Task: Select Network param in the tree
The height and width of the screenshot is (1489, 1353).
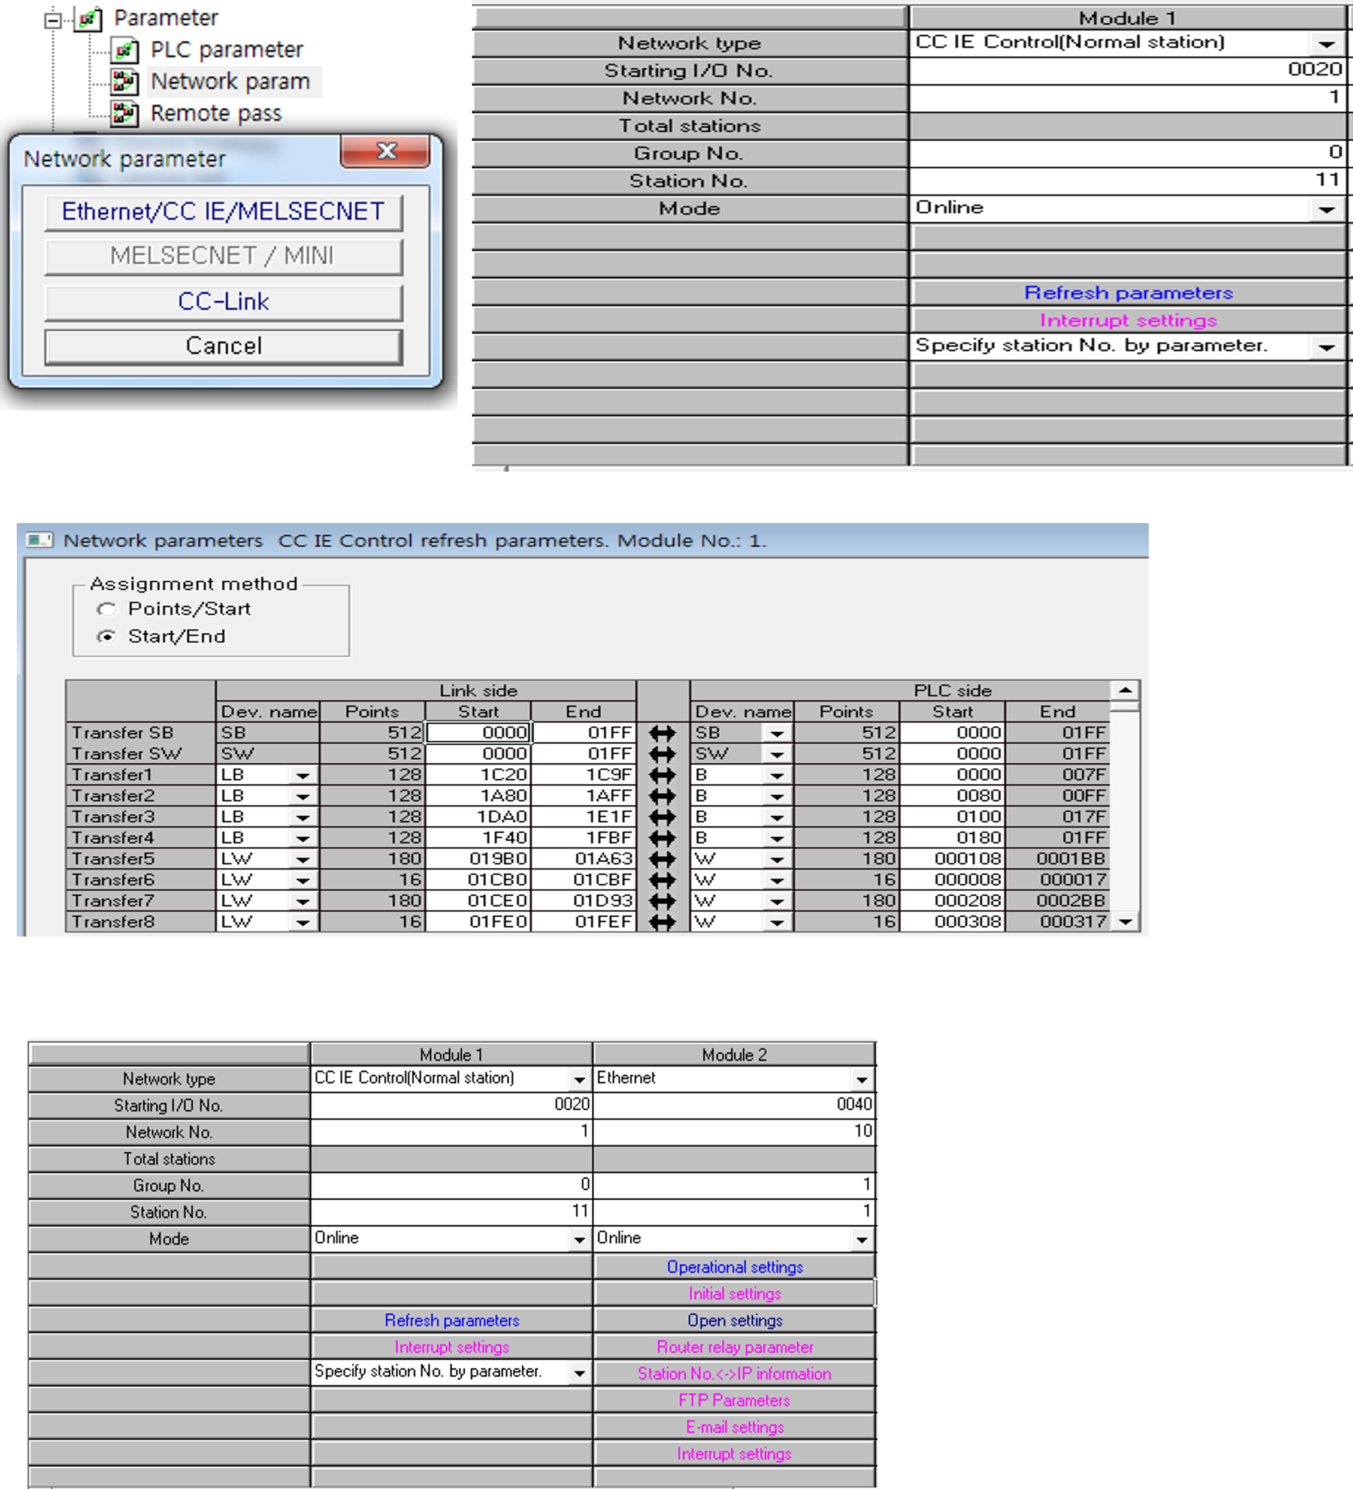Action: point(231,81)
